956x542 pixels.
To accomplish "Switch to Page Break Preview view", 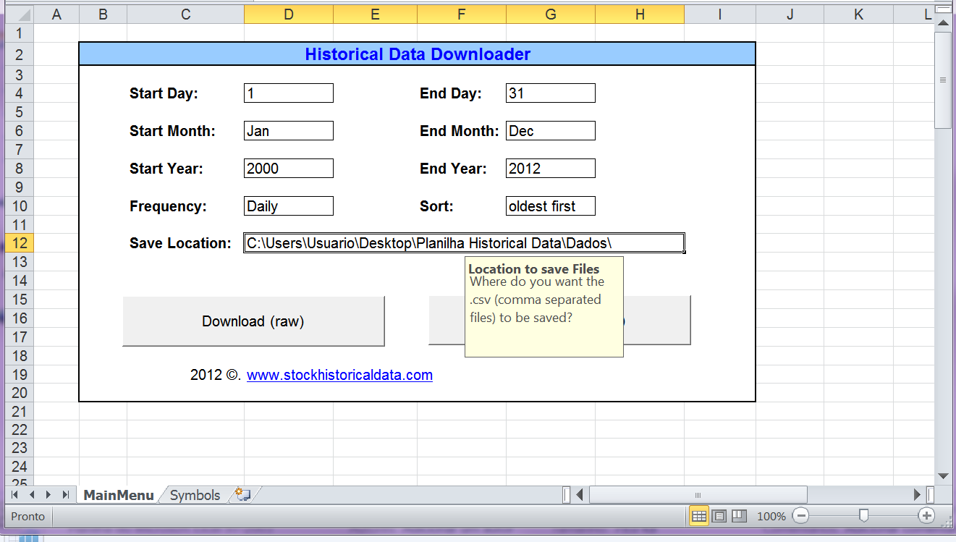I will click(739, 516).
